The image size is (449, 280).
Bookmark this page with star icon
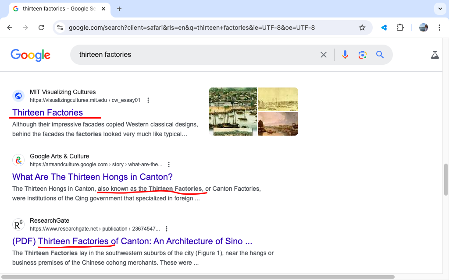tap(362, 28)
